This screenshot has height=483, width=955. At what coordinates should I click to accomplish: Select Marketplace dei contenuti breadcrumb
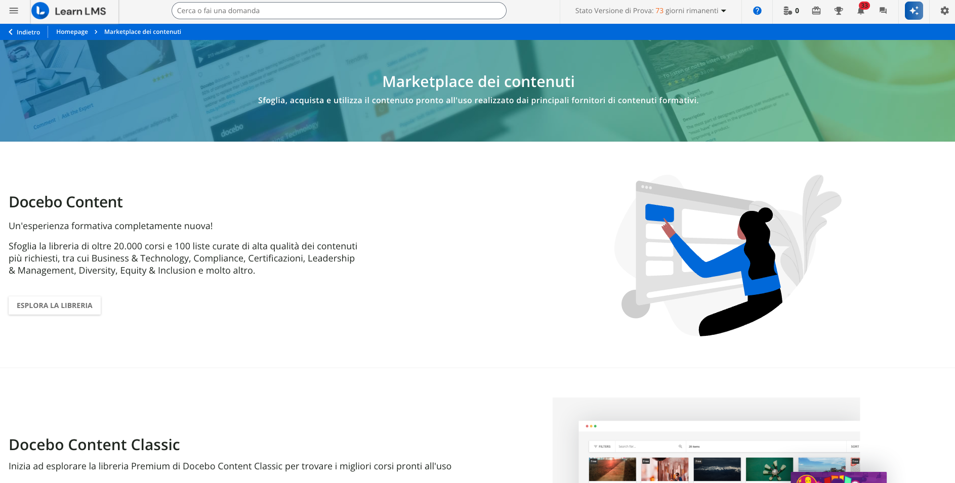142,32
